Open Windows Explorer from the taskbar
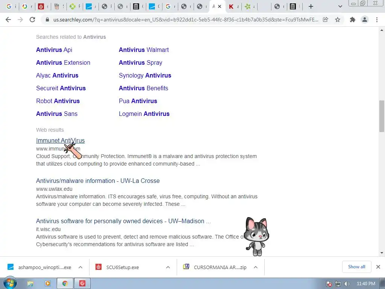The image size is (385, 289). 30,284
